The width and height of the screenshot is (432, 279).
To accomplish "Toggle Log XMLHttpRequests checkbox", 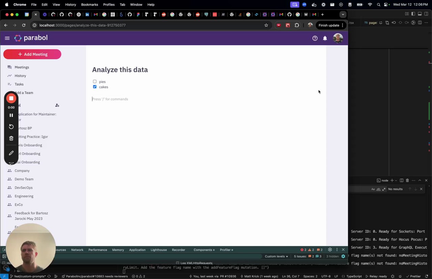I will point(178,263).
